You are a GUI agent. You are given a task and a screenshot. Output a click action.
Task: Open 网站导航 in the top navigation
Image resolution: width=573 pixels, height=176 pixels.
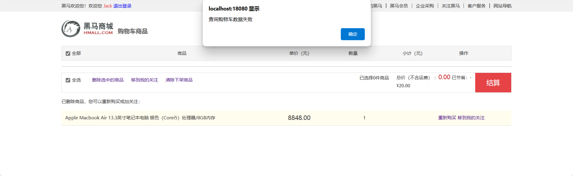tap(502, 6)
